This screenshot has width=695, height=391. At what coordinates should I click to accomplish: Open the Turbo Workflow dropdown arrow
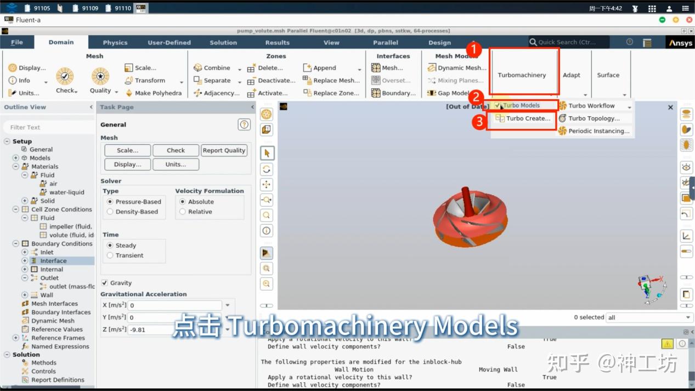click(629, 106)
